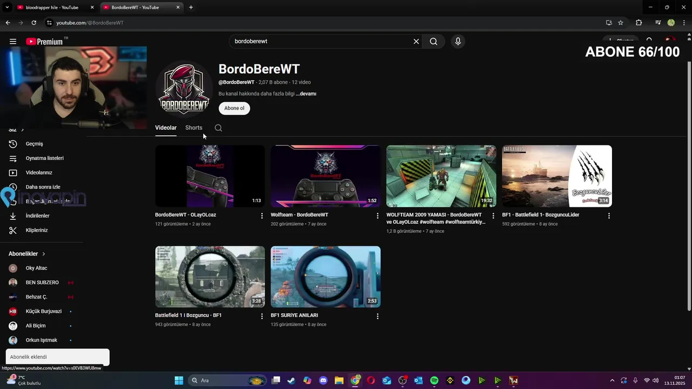This screenshot has height=389, width=692.
Task: Open File Explorer from the taskbar
Action: [x=339, y=380]
